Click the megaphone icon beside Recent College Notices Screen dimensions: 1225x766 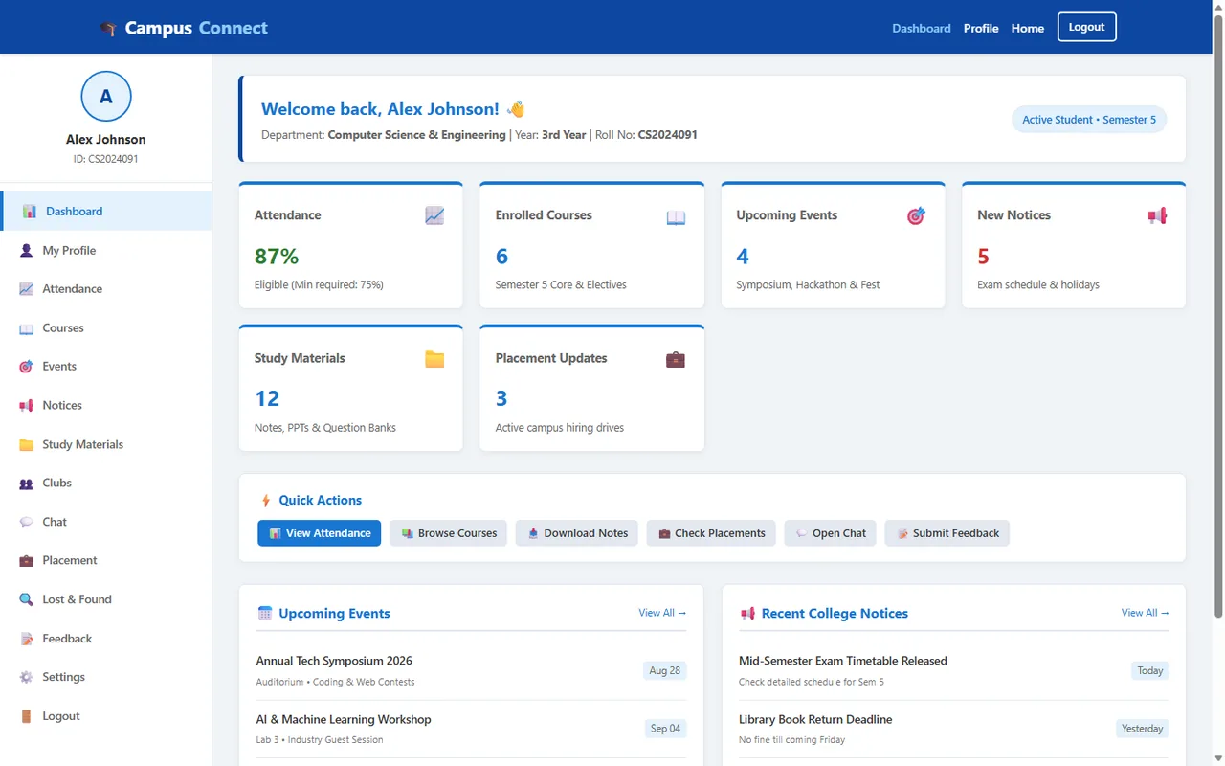coord(747,613)
